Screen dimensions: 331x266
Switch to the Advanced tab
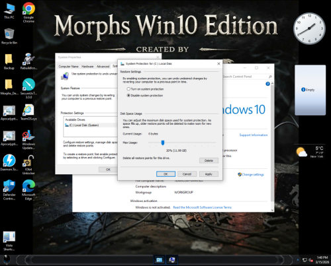103,67
